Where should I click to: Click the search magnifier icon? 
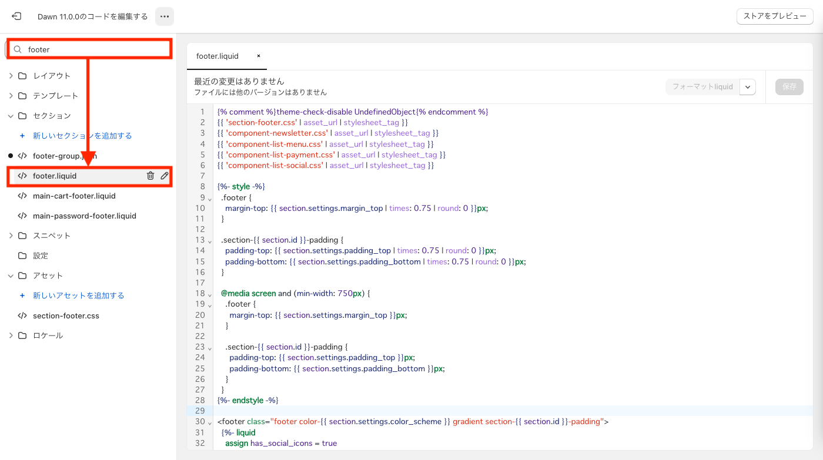pos(18,50)
